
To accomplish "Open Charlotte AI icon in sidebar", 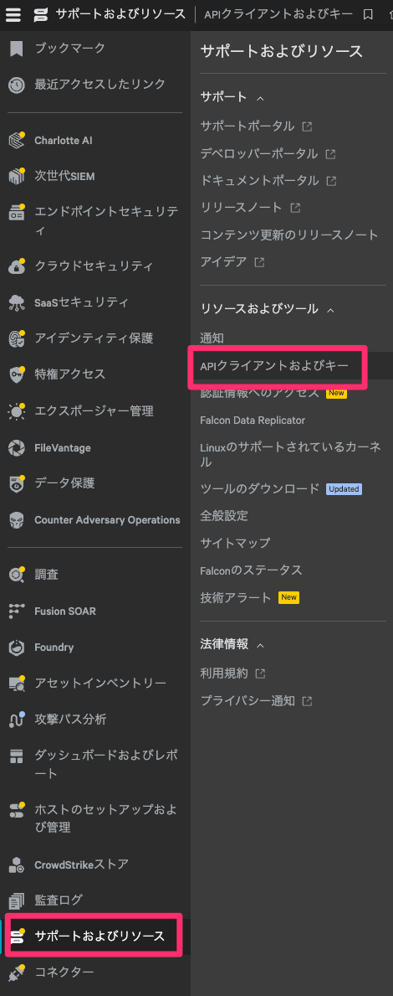I will pos(17,140).
